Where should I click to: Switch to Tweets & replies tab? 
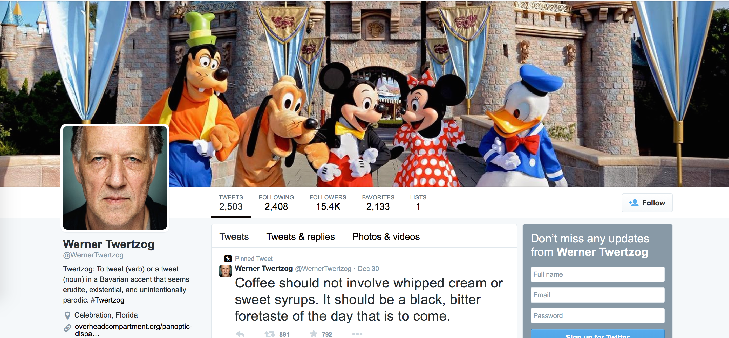(x=301, y=237)
